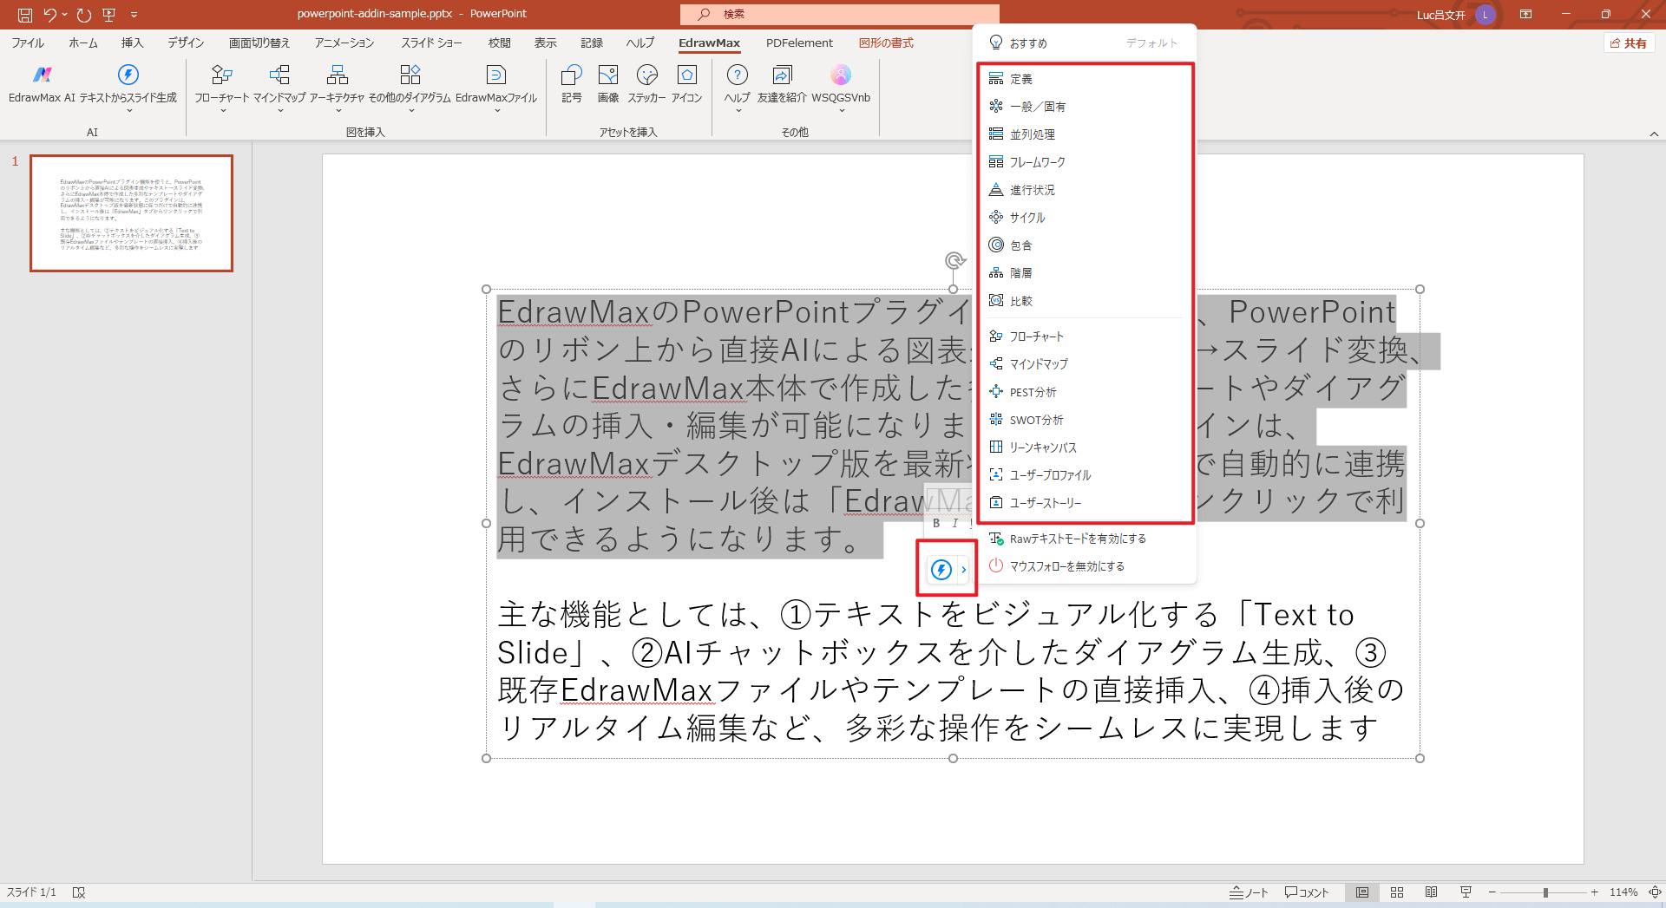Viewport: 1666px width, 908px height.
Task: Choose 比較 from the layout menu
Action: (x=1086, y=301)
